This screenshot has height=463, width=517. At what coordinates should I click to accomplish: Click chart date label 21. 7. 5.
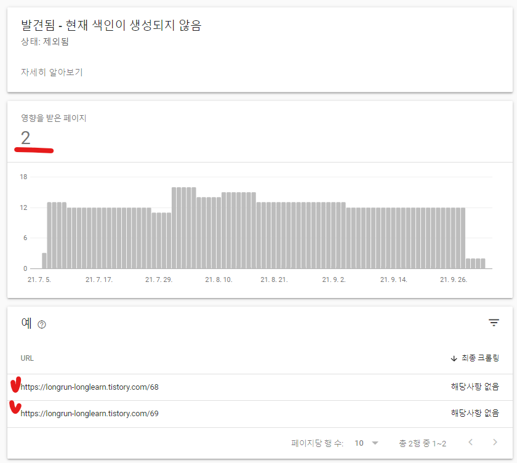point(39,280)
